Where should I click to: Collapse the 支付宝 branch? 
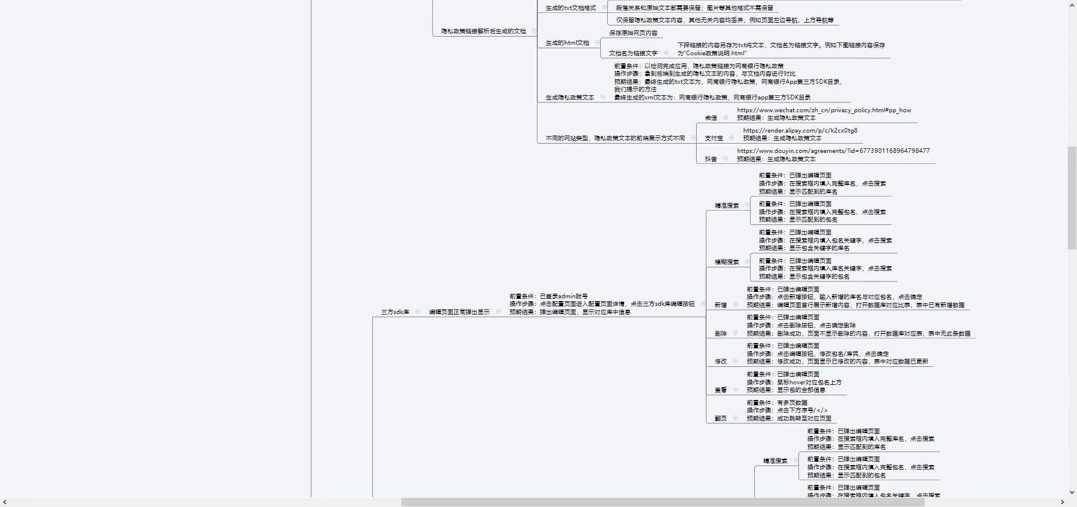732,138
